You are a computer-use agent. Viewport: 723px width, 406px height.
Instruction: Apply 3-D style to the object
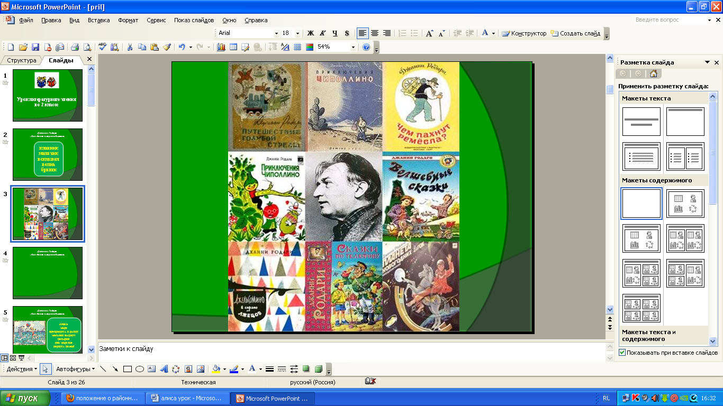click(x=319, y=369)
